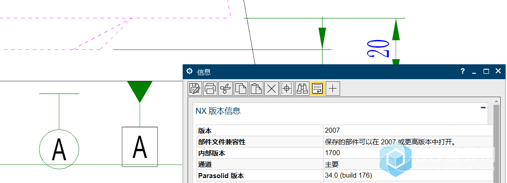Click the NX 版本信息 heading
507x183 pixels.
pos(218,111)
